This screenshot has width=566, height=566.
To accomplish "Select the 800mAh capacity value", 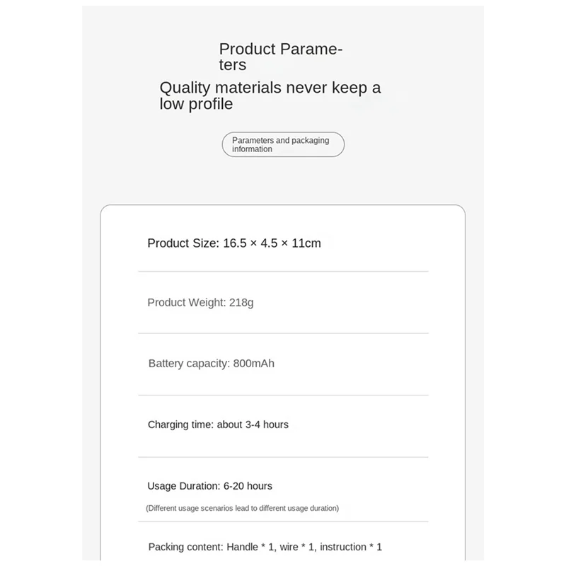I will tap(254, 364).
